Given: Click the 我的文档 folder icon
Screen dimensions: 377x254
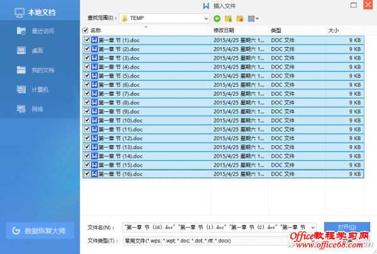Looking at the screenshot, I should (21, 70).
